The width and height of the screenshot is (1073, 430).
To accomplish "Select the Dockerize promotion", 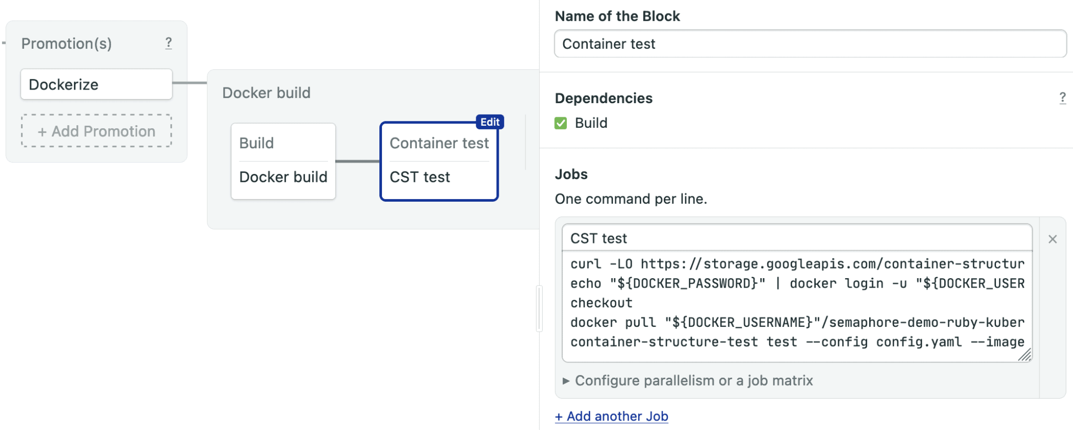I will coord(96,84).
